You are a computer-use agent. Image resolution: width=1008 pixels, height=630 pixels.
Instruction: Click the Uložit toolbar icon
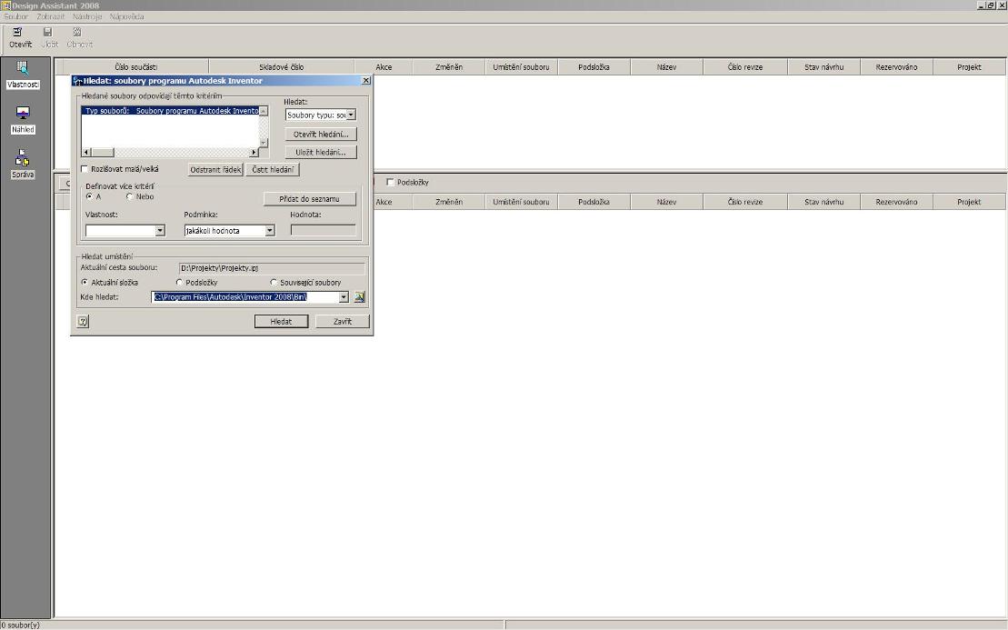[49, 38]
